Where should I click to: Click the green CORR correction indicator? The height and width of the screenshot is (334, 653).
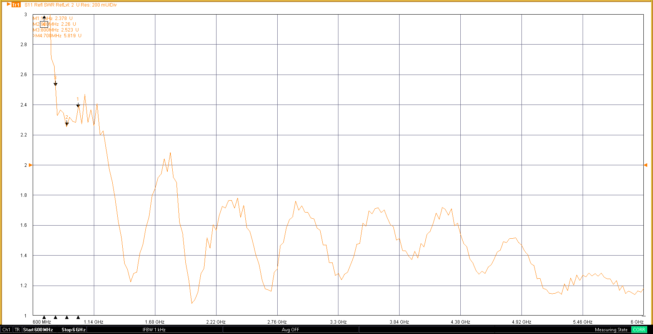(x=639, y=330)
